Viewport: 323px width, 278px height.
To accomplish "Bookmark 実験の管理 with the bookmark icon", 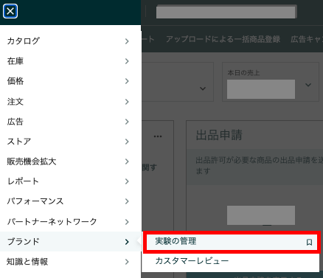I will pyautogui.click(x=309, y=243).
